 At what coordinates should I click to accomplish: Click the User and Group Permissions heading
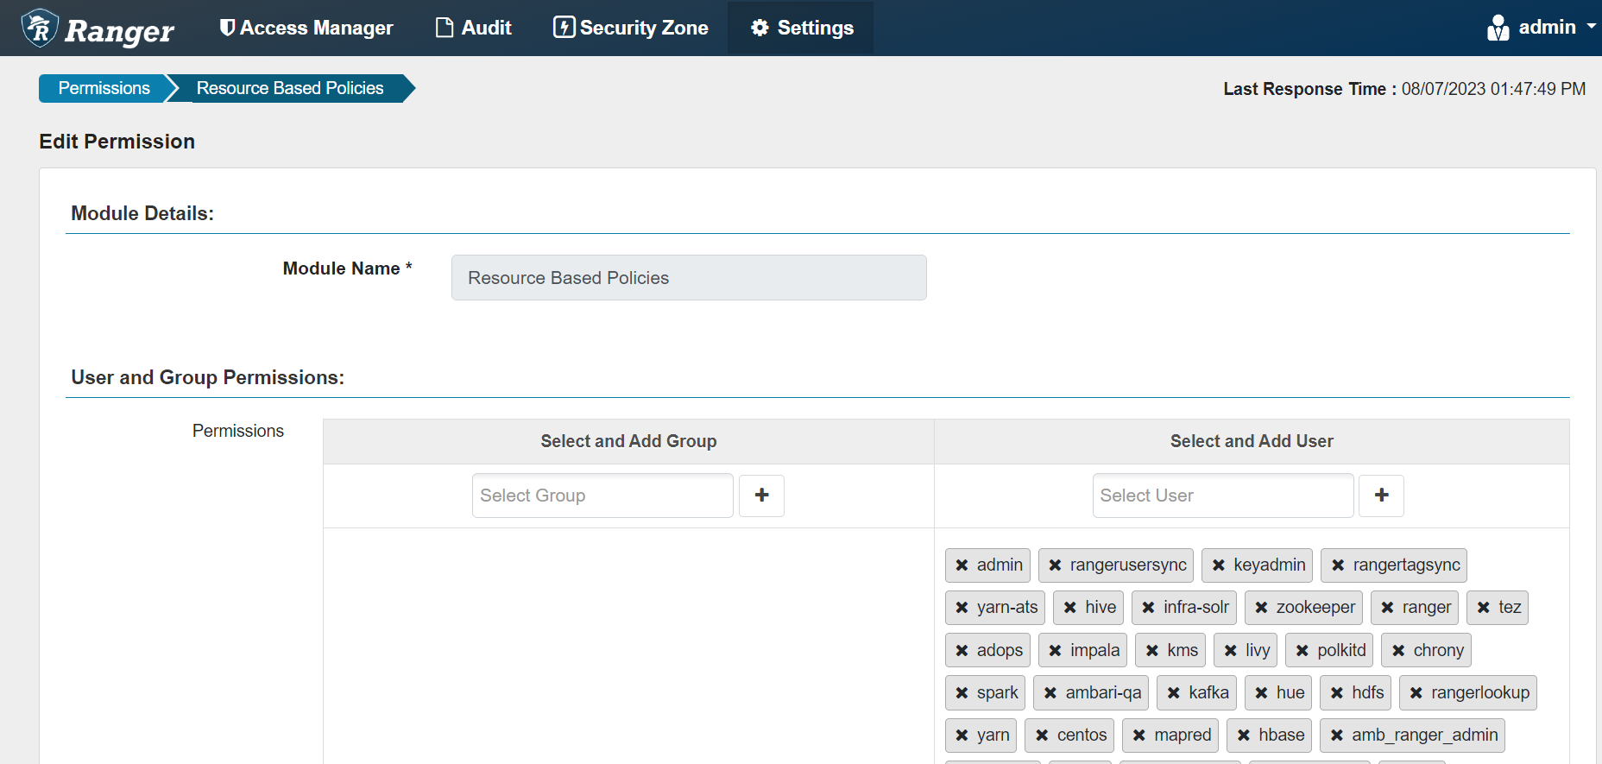[208, 377]
